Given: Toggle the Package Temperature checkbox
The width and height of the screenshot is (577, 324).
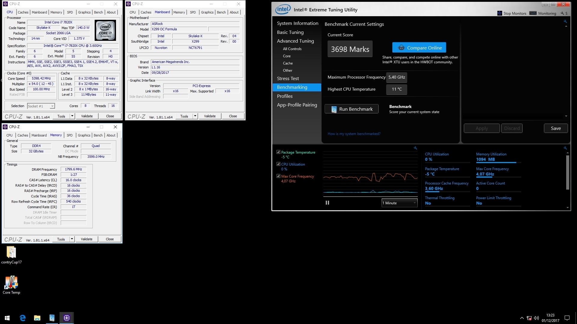Looking at the screenshot, I should 278,152.
